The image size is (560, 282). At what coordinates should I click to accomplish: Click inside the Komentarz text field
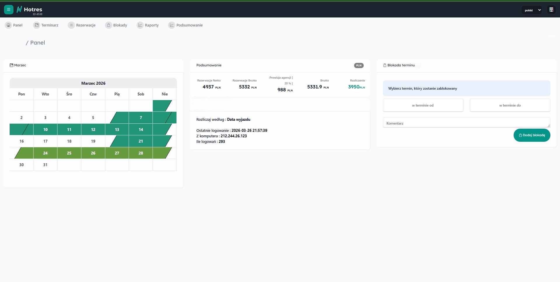point(466,123)
